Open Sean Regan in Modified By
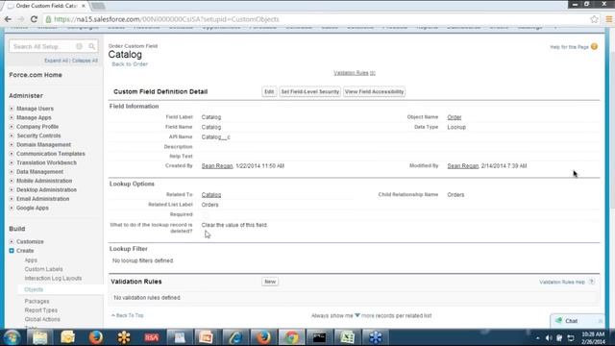Image resolution: width=615 pixels, height=346 pixels. (x=463, y=166)
